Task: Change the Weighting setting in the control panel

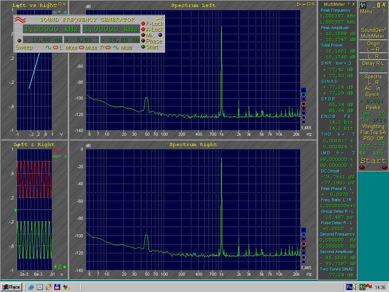Action: pos(373,127)
